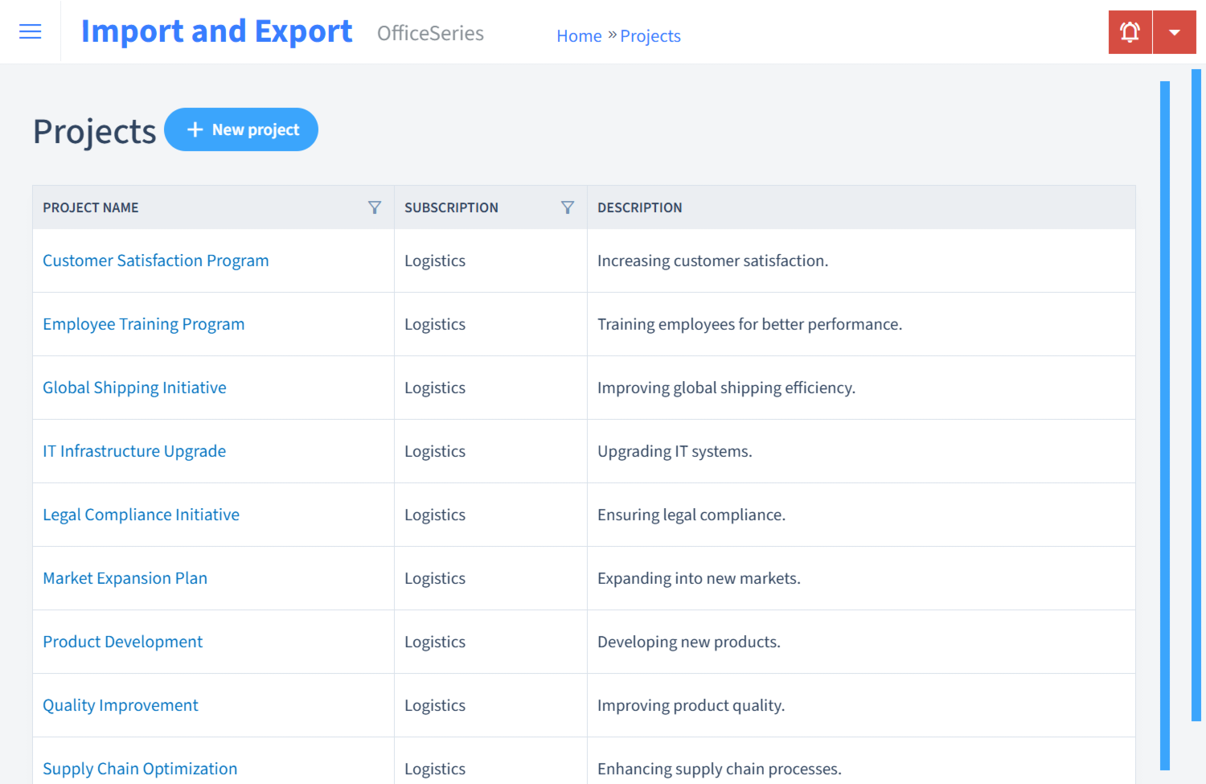Open the filter for Project Name column
This screenshot has height=784, width=1206.
(375, 207)
